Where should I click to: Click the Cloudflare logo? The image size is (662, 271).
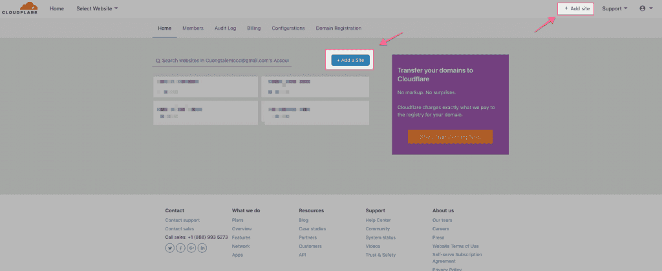(19, 8)
